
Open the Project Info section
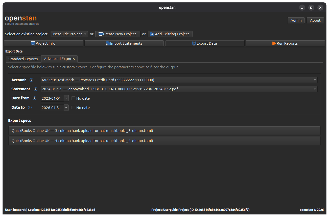coord(43,43)
